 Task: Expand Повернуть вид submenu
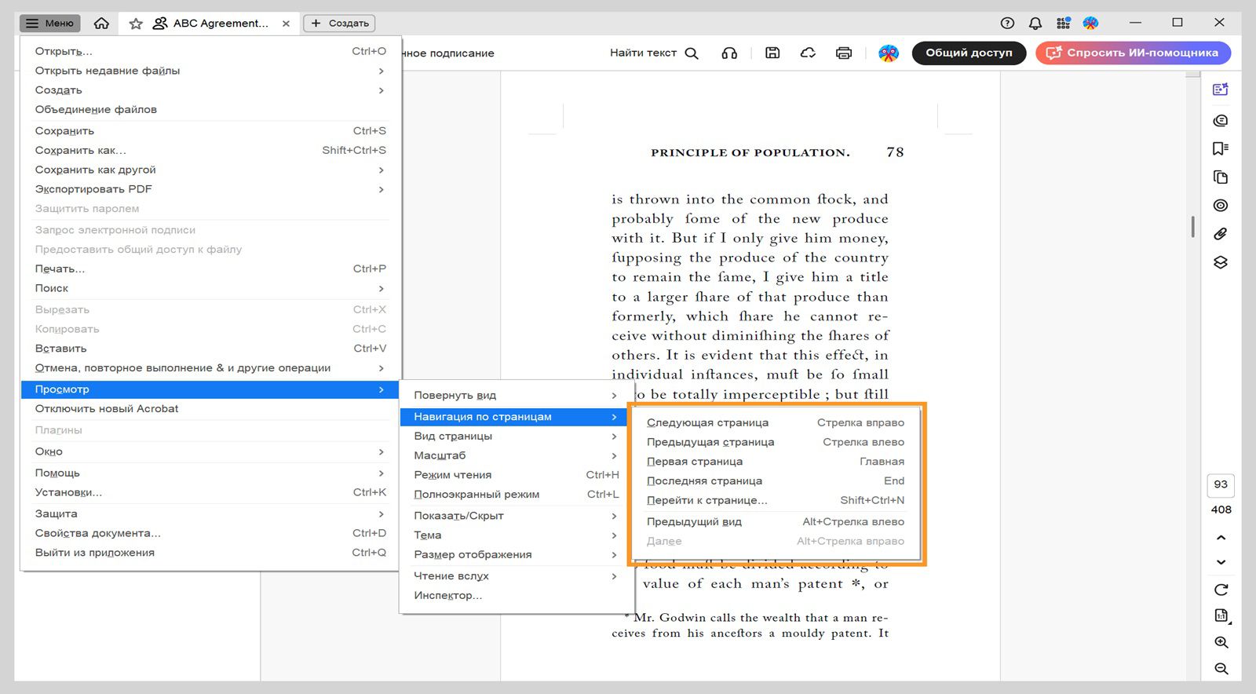pos(516,396)
